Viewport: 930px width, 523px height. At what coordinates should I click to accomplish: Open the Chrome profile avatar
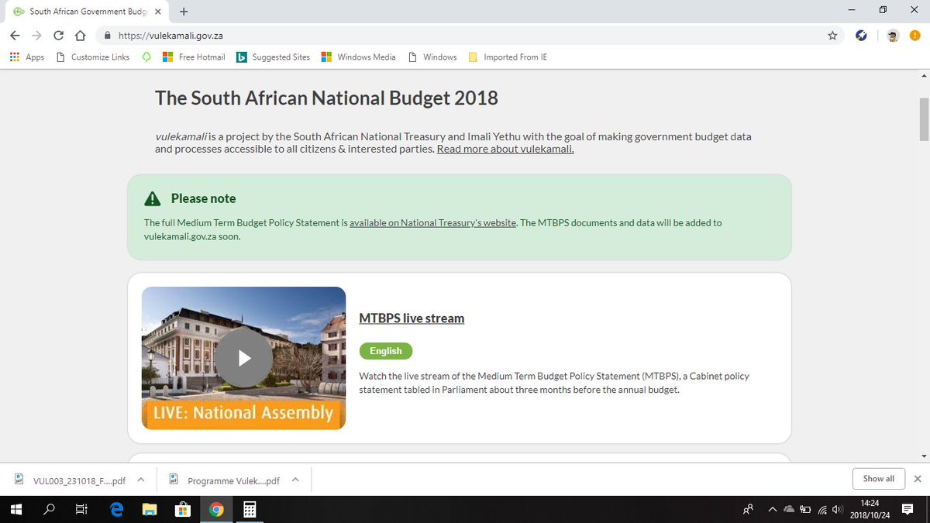893,35
